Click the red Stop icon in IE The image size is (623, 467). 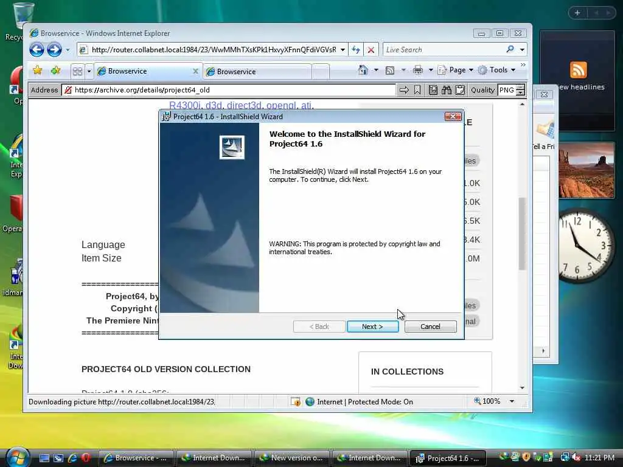[371, 50]
